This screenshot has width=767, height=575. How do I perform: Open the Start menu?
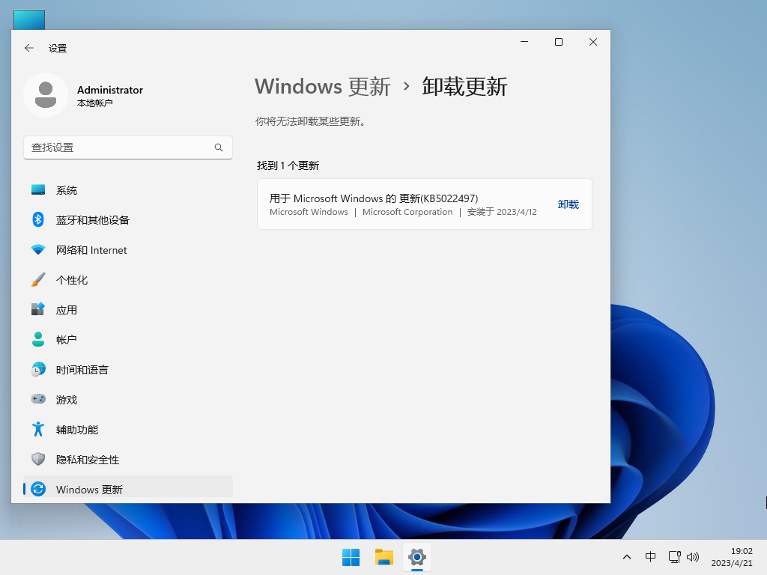[351, 557]
